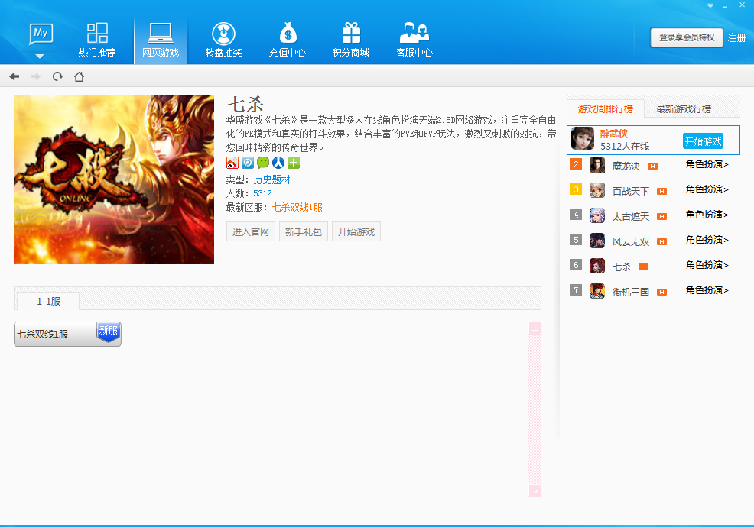The image size is (754, 527).
Task: Go to 充值中心 recharge center
Action: click(x=288, y=40)
